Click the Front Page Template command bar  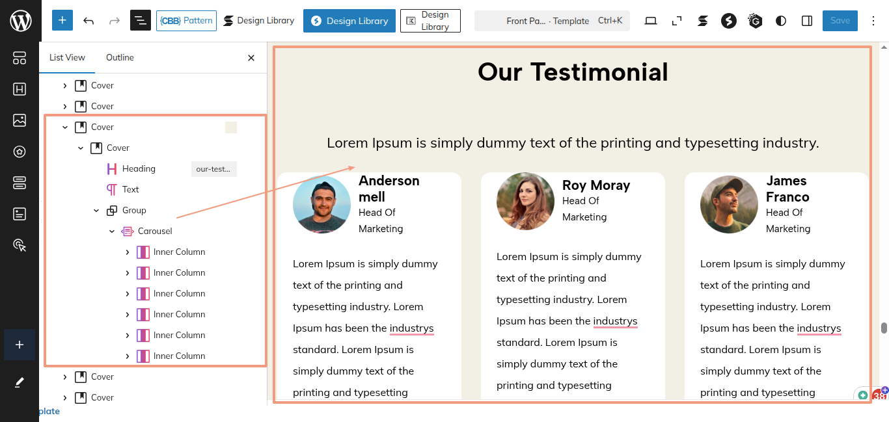(552, 21)
